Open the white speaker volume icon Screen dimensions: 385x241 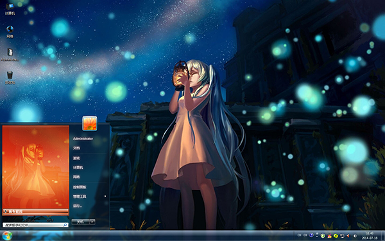click(355, 236)
